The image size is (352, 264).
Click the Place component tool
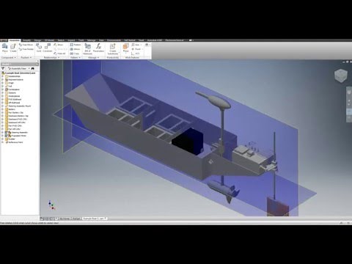(4, 48)
